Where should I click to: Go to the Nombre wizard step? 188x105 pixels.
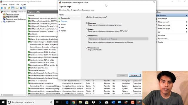(63, 31)
